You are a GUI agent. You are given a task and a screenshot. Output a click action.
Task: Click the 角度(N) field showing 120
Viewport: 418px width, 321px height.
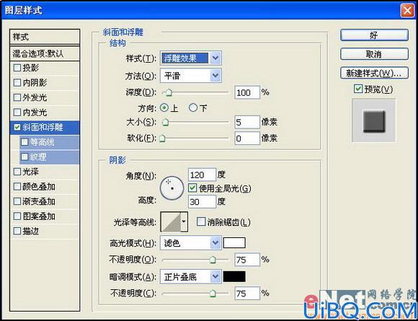202,175
